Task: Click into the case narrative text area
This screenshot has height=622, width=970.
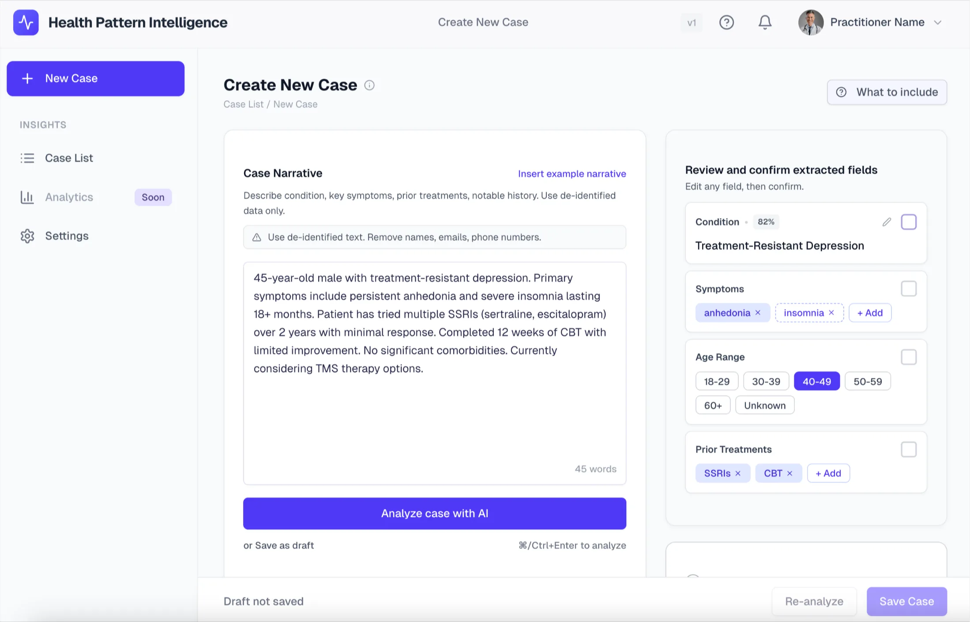Action: point(434,411)
